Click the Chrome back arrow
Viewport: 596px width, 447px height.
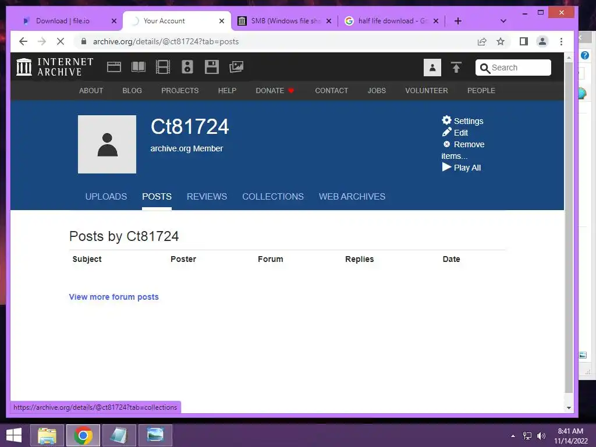tap(23, 41)
